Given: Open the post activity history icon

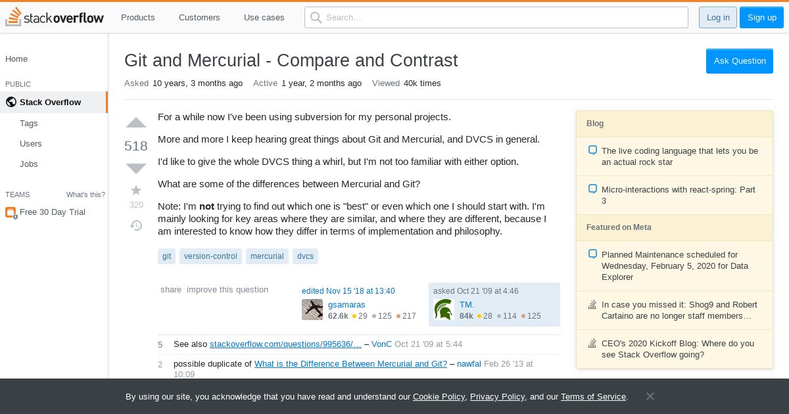Looking at the screenshot, I should (136, 225).
